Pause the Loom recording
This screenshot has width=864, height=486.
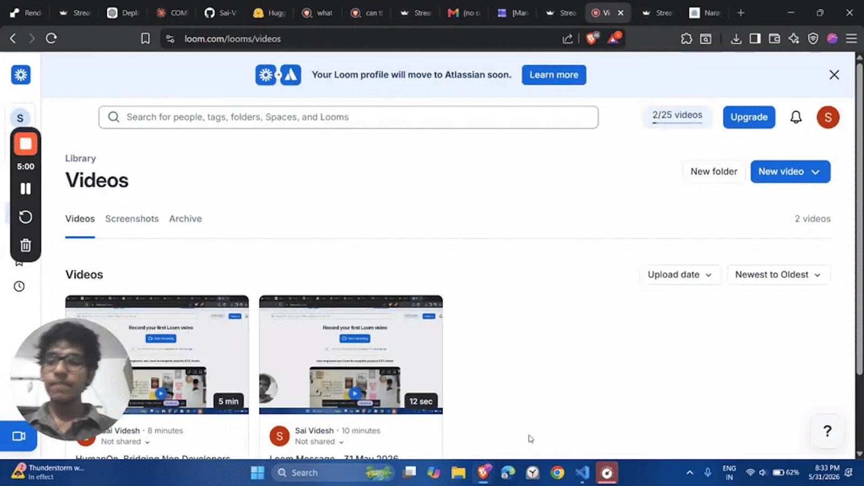click(25, 188)
